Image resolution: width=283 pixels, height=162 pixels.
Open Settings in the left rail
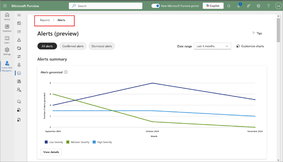(x=7, y=51)
